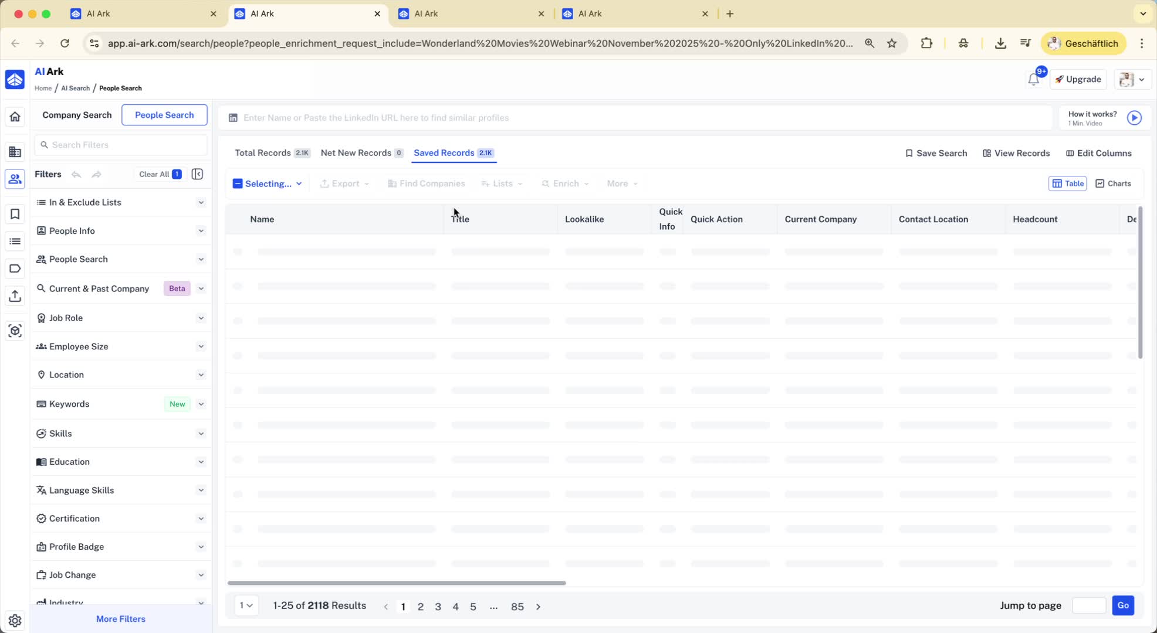Click the bookmark icon in left sidebar
The image size is (1157, 633).
(15, 215)
